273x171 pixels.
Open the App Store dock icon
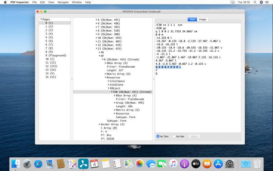[x=218, y=164]
